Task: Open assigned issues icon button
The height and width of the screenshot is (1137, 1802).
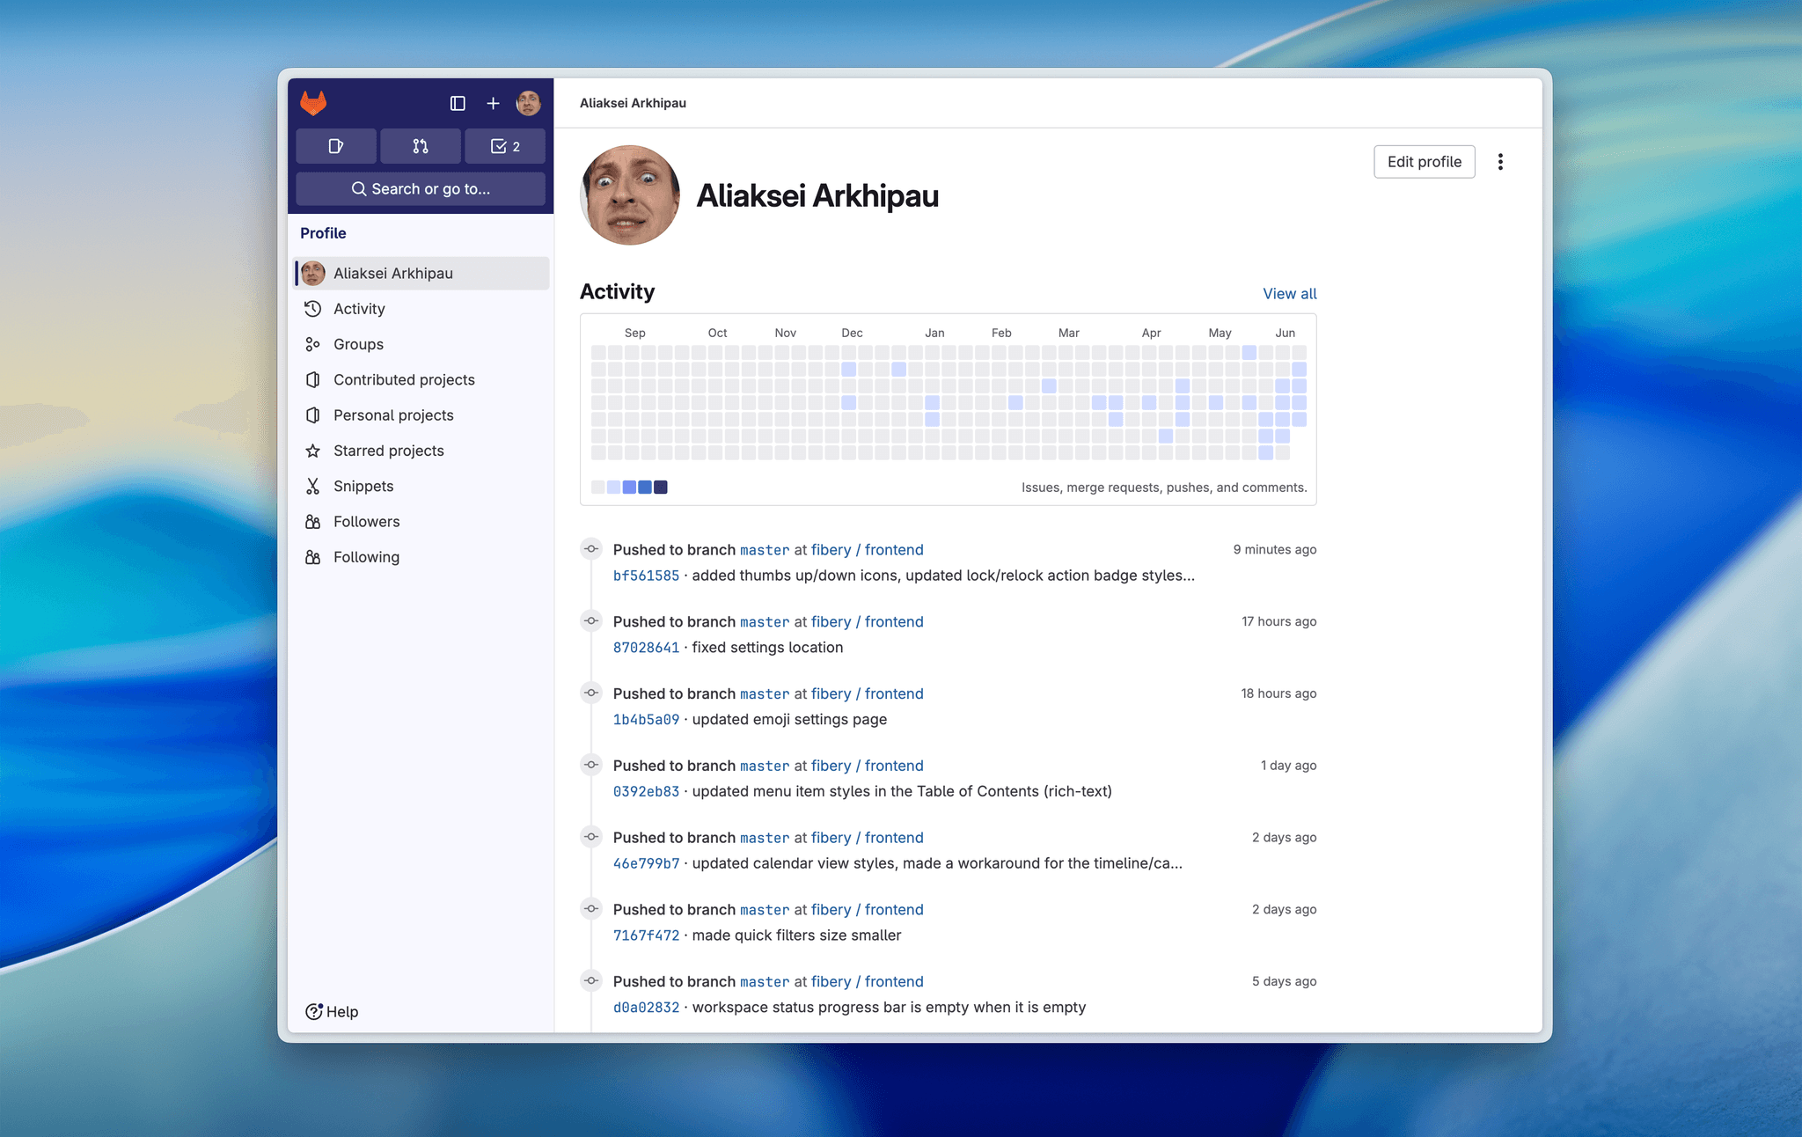Action: pyautogui.click(x=335, y=146)
